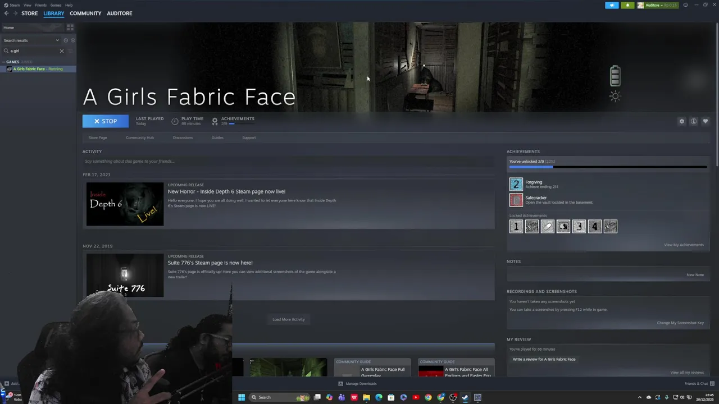Toggle favorite heart for this game
The image size is (719, 404).
point(706,121)
